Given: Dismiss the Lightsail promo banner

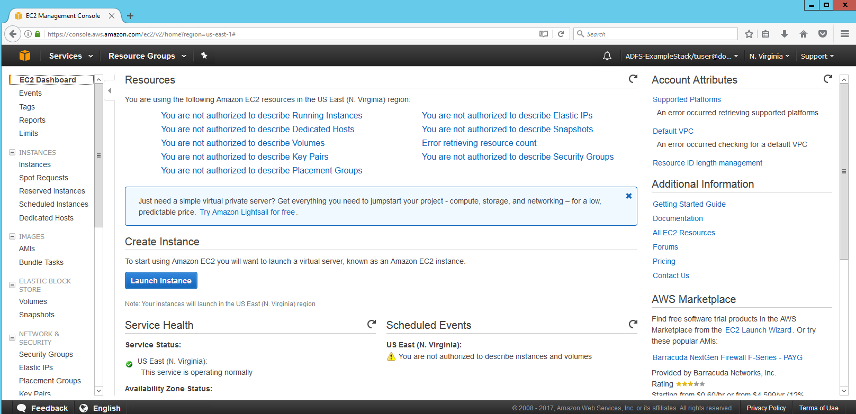Looking at the screenshot, I should coord(629,196).
